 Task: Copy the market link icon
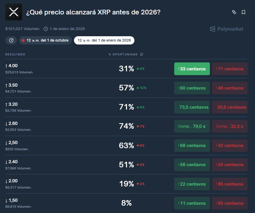click(x=234, y=12)
